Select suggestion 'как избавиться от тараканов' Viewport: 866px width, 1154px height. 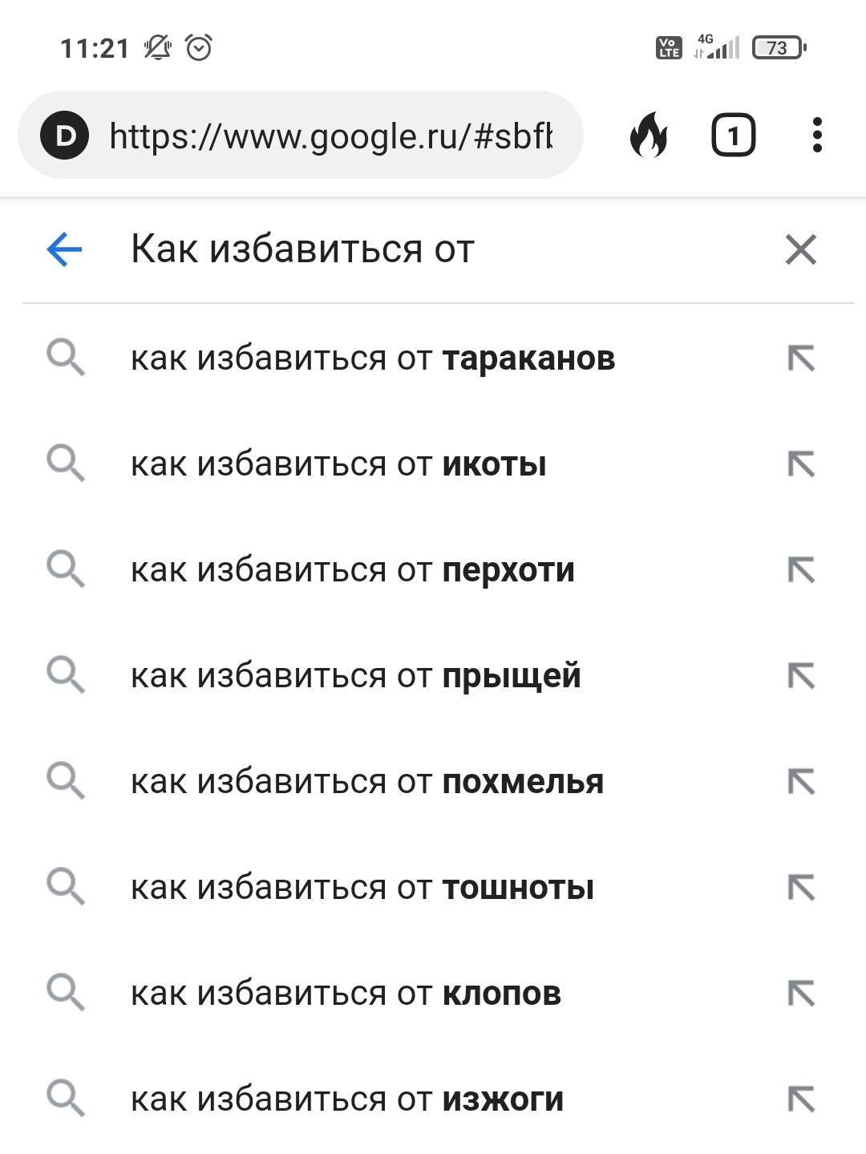[x=373, y=358]
